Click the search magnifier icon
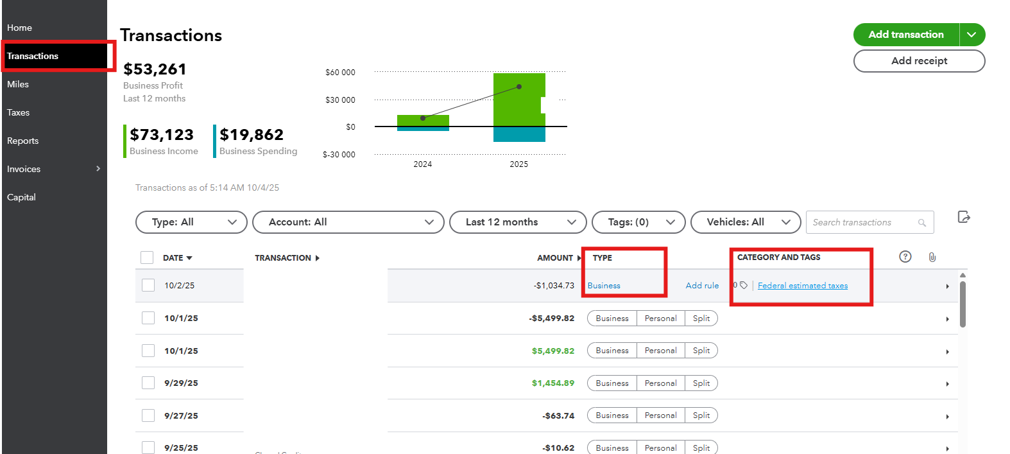Image resolution: width=1010 pixels, height=454 pixels. (x=922, y=223)
